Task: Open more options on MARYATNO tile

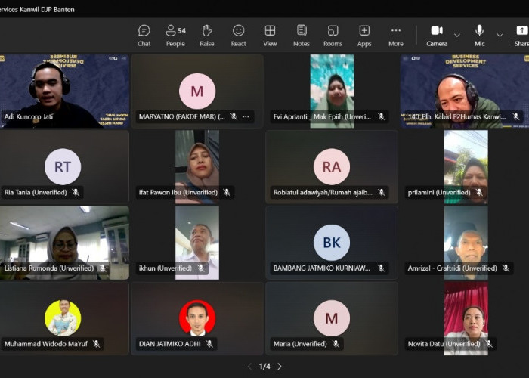Action: pos(246,117)
